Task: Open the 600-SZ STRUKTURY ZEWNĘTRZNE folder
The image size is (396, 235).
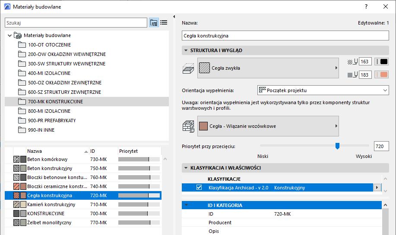Action: pos(64,93)
